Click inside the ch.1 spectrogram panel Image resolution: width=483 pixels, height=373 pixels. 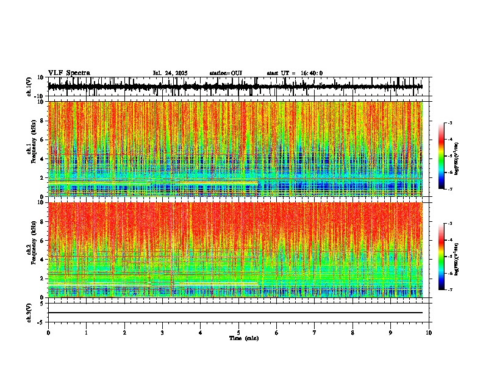[235, 149]
